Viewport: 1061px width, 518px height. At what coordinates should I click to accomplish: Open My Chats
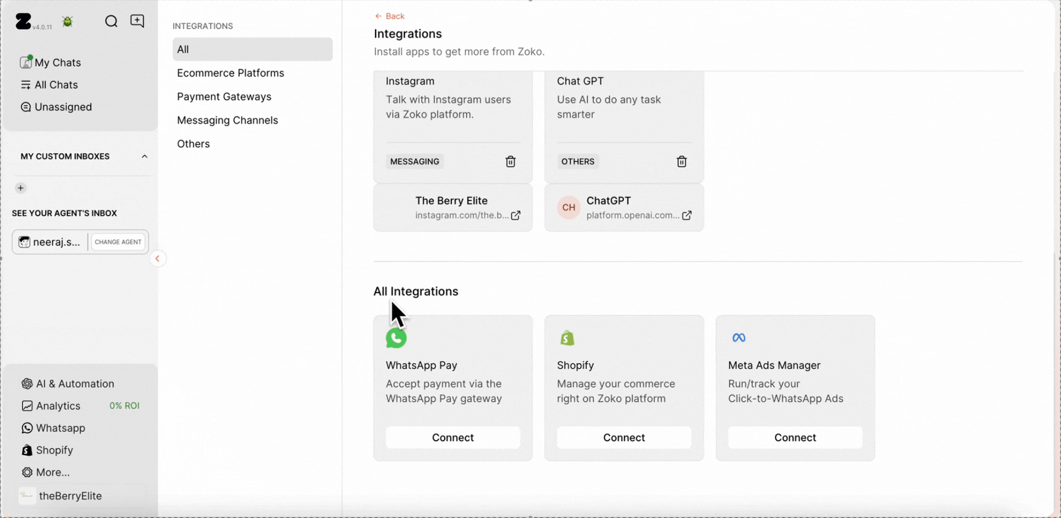coord(50,62)
